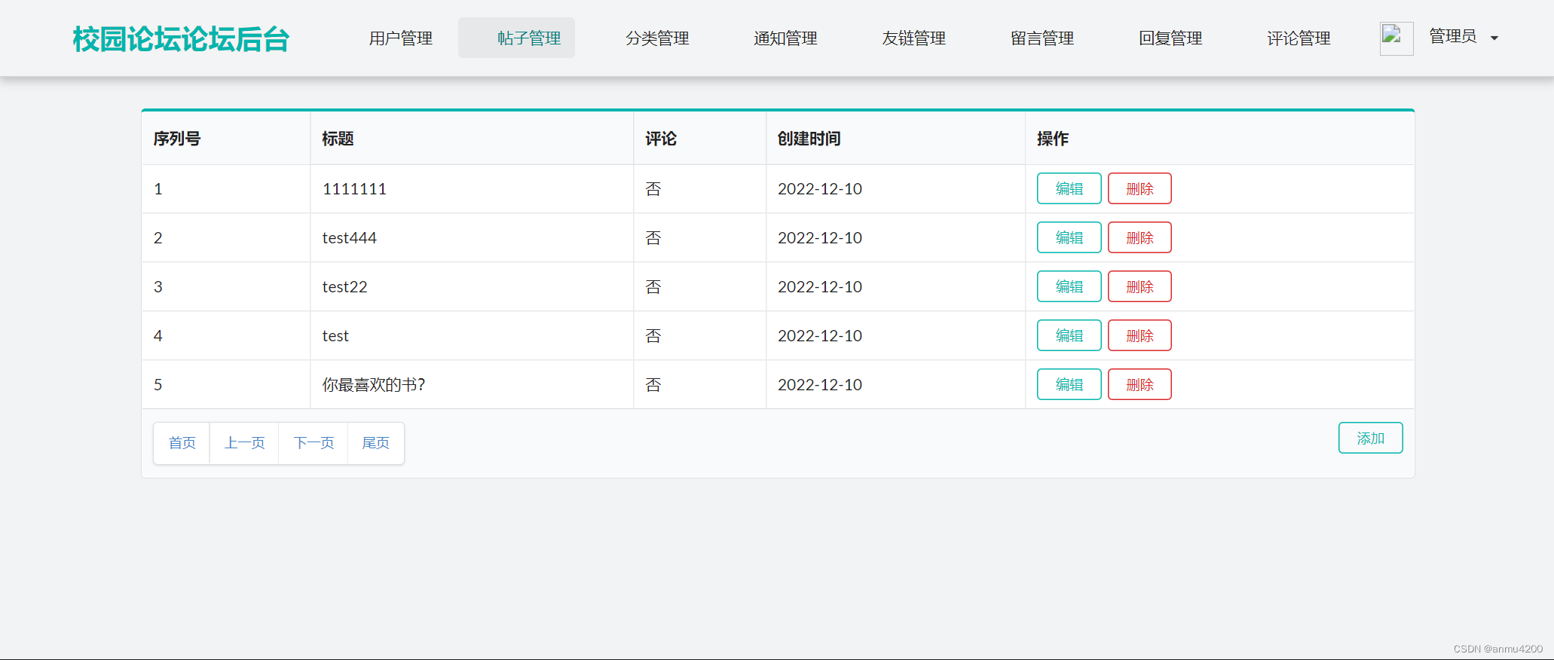
Task: Select the title cell test22
Action: point(472,286)
